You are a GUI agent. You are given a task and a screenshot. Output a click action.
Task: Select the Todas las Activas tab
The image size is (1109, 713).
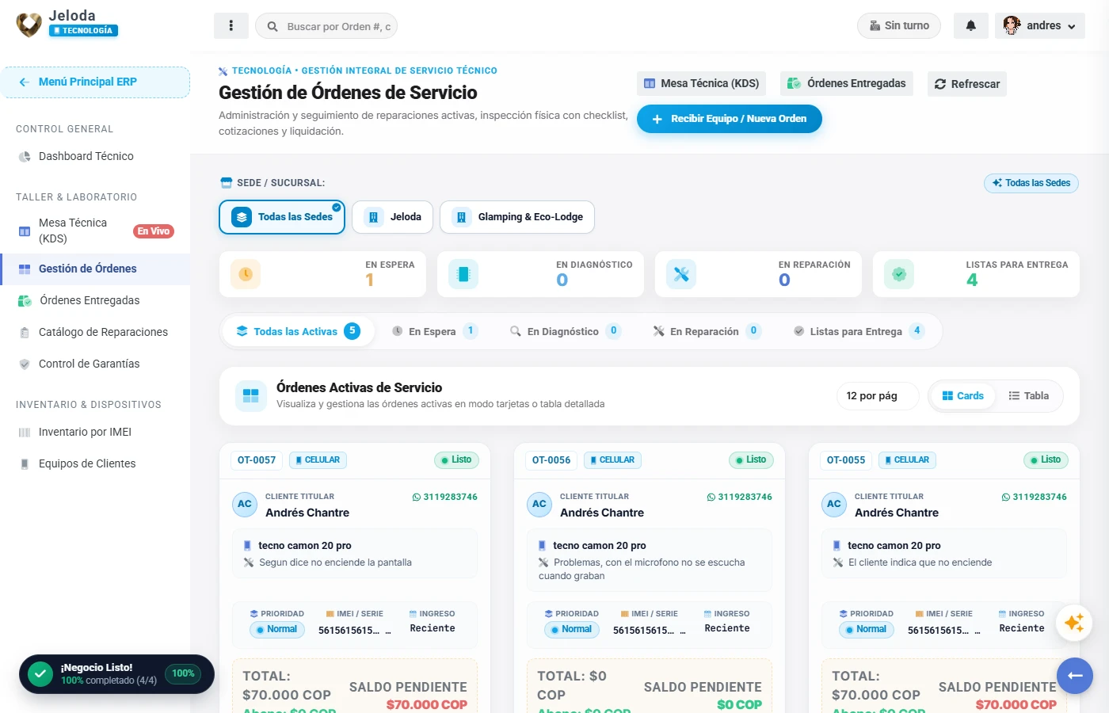pos(298,331)
